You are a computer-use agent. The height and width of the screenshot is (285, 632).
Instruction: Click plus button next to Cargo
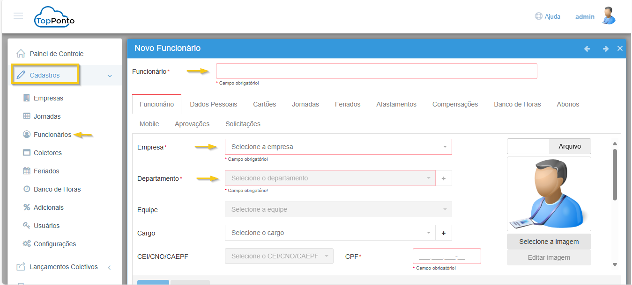click(443, 233)
